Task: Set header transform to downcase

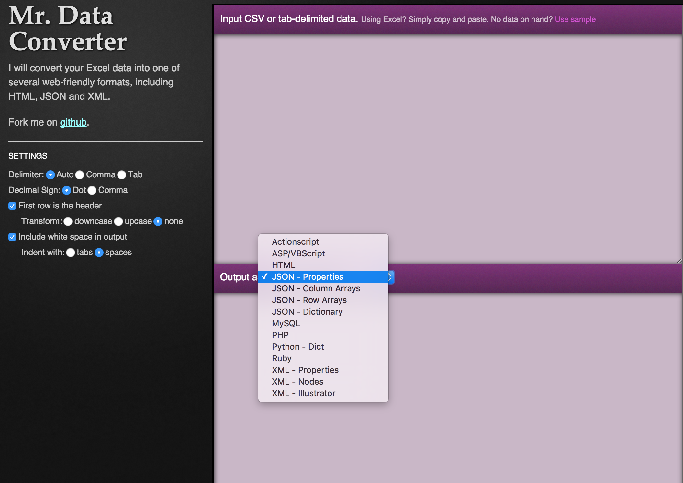Action: (68, 221)
